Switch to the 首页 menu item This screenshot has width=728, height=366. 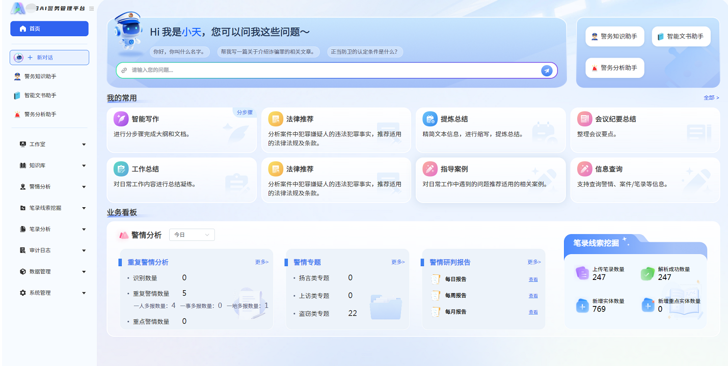coord(49,29)
